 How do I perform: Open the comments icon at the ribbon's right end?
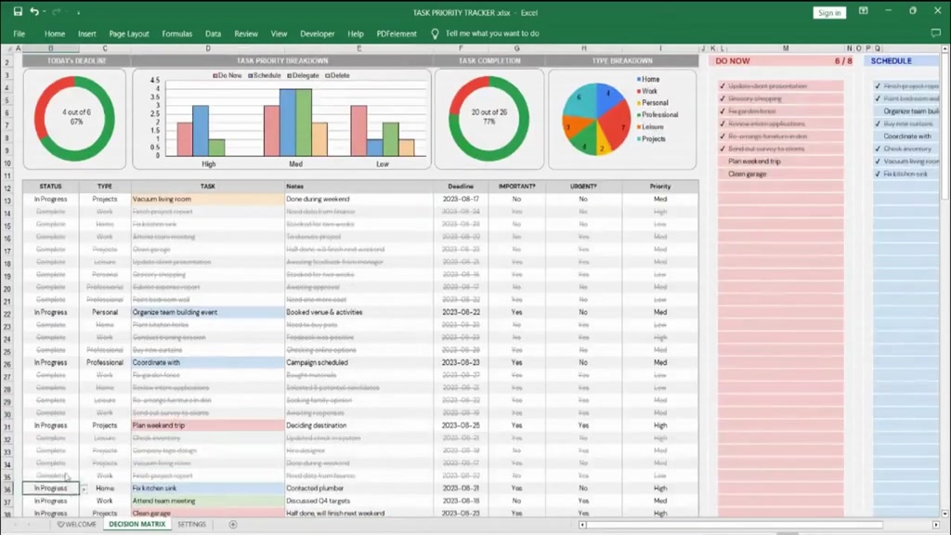click(935, 33)
